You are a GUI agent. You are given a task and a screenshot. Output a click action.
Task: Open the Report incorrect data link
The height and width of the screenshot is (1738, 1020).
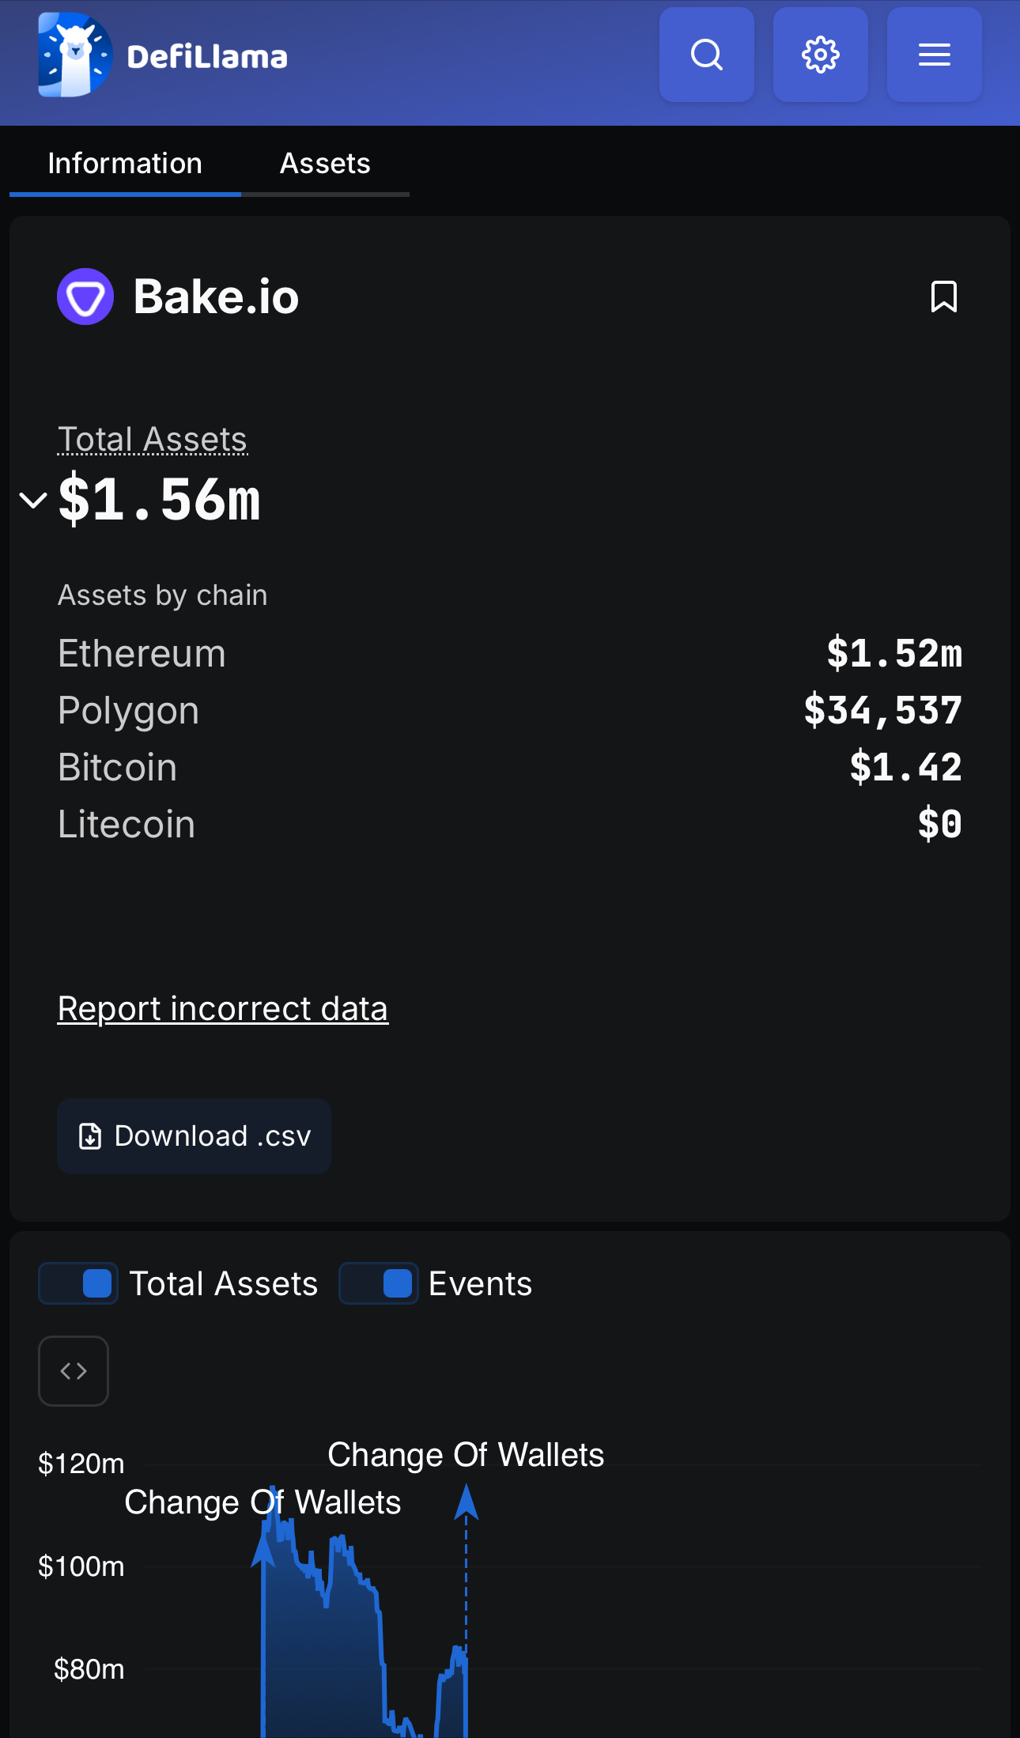click(223, 1008)
